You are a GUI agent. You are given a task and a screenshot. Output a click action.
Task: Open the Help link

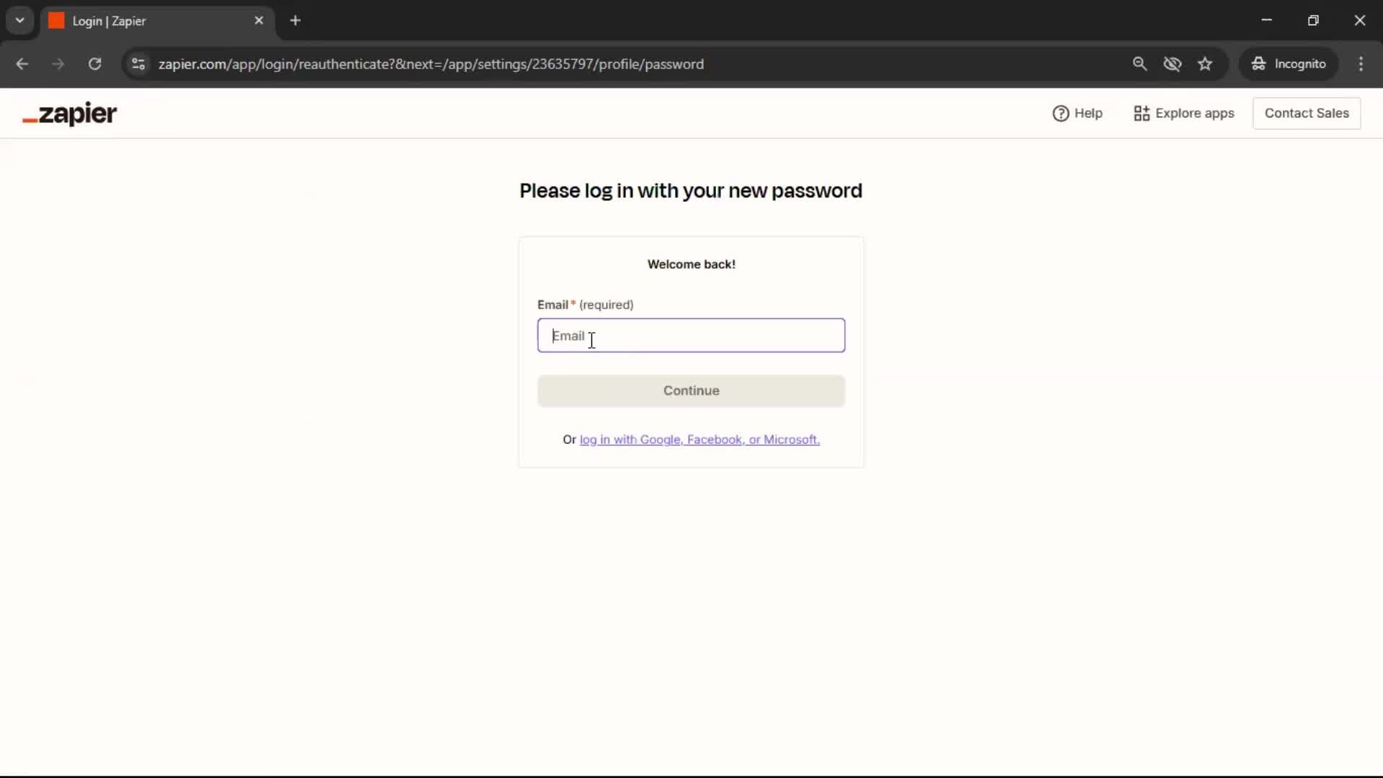pos(1078,113)
